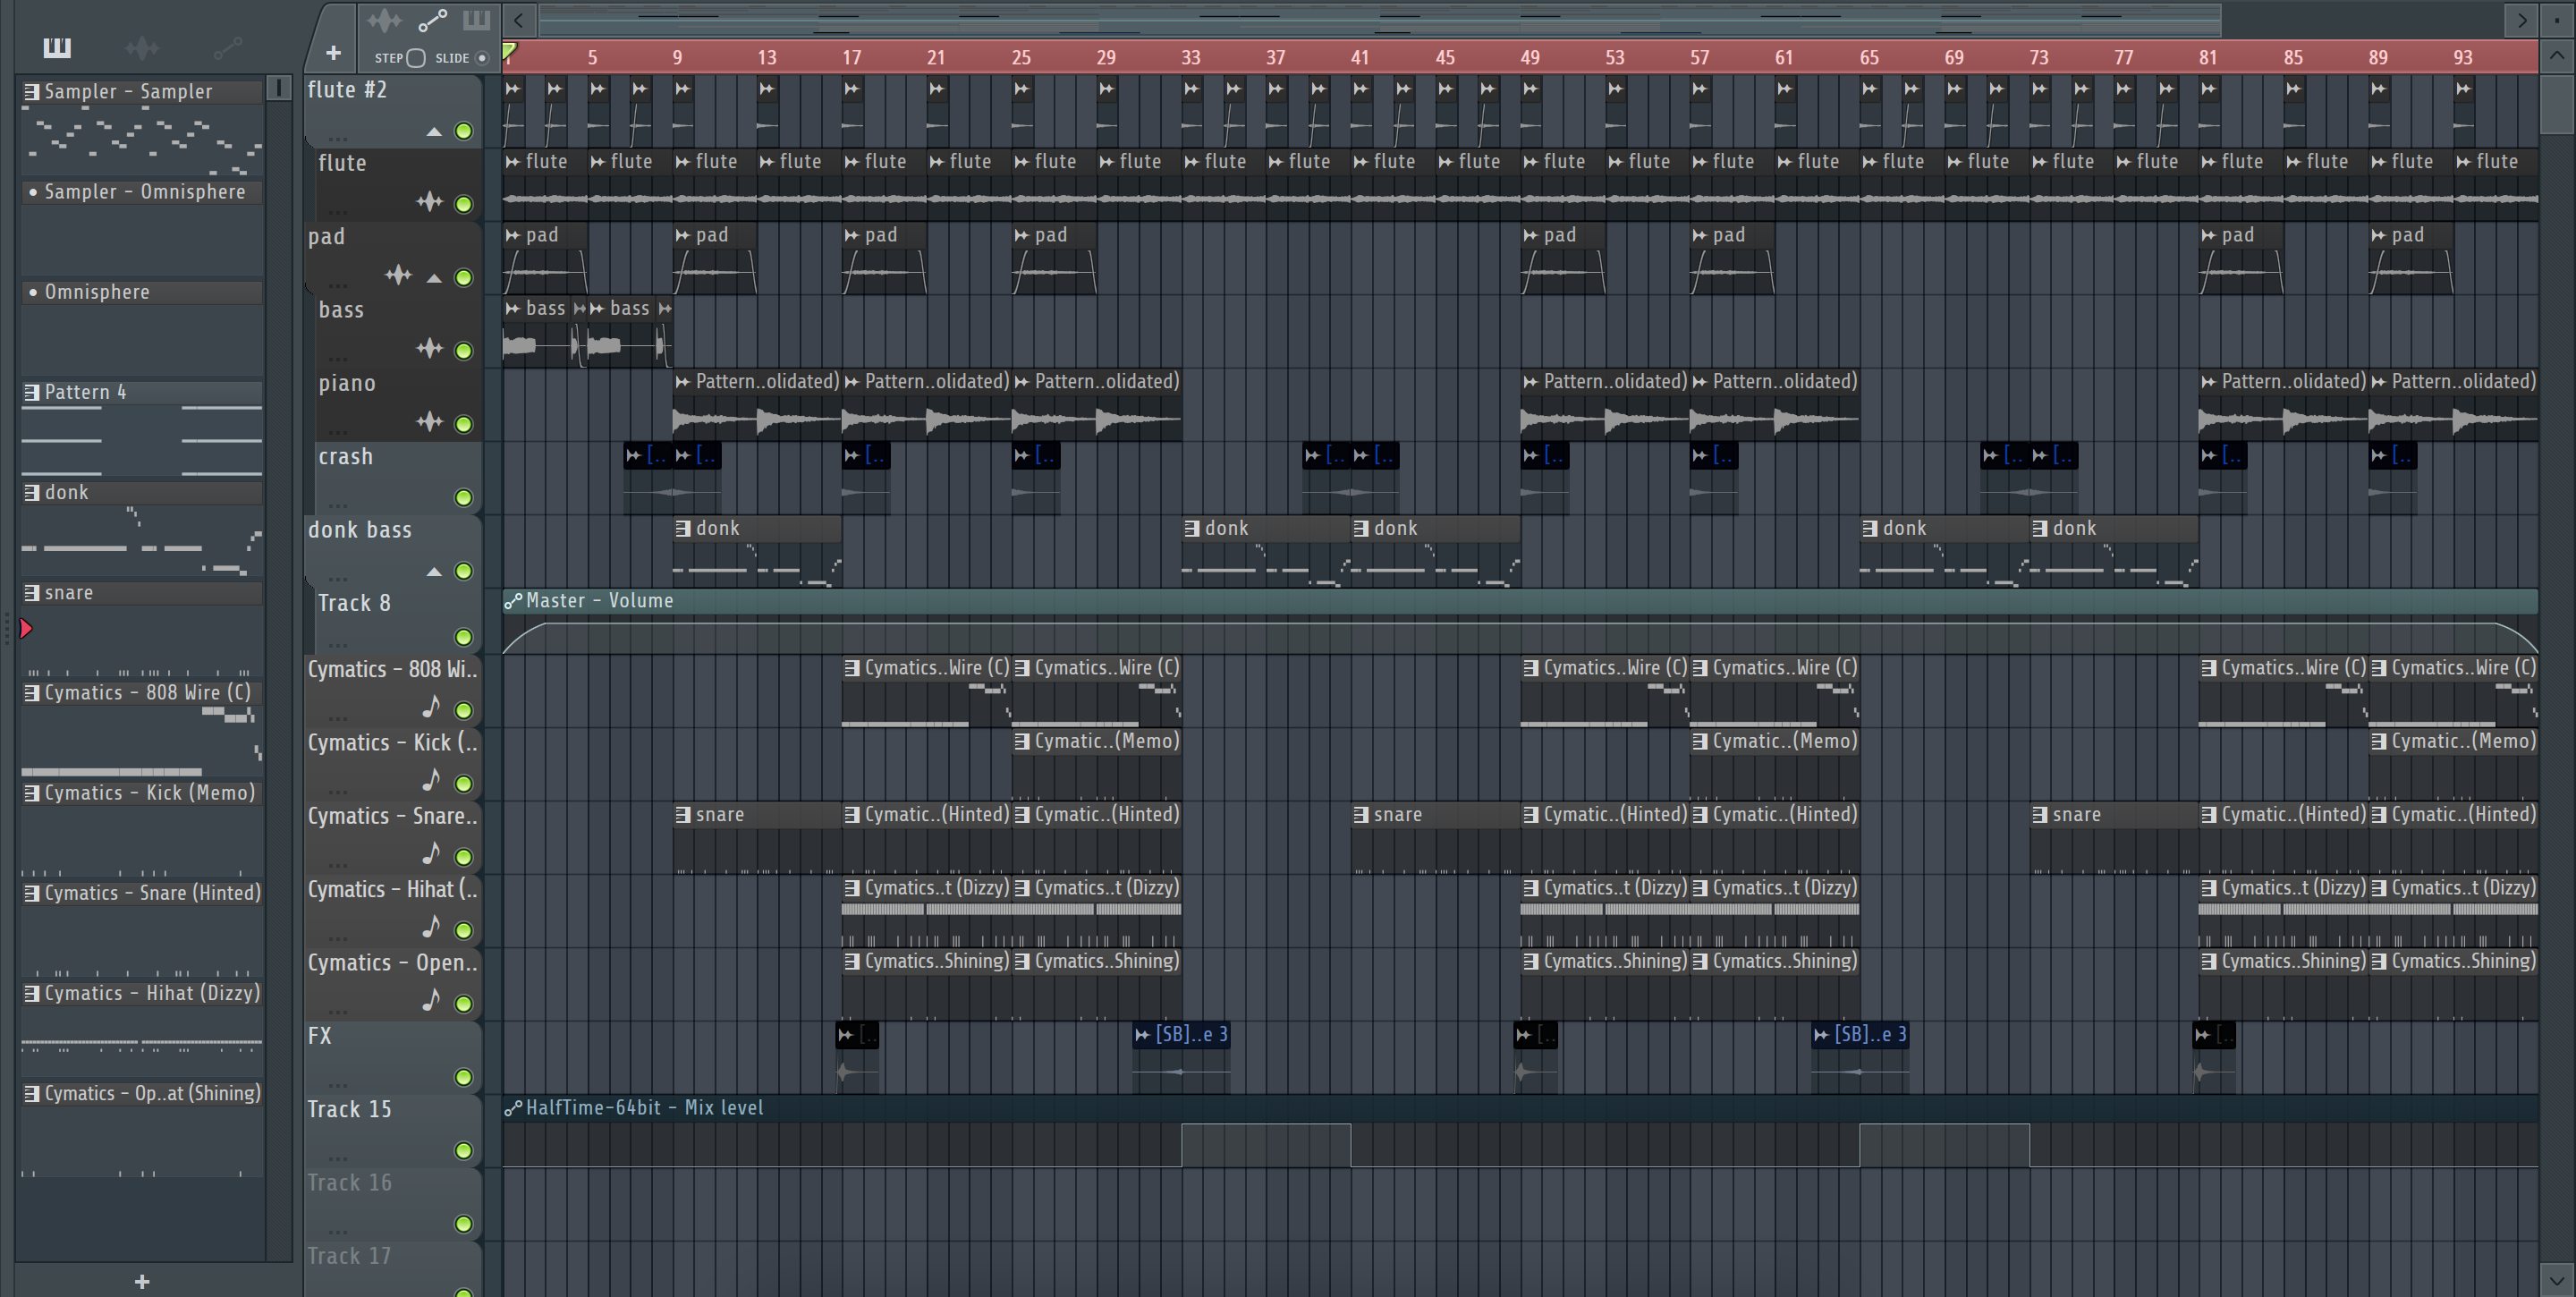Open clip menu of first snare pattern clip
Screen dimensions: 2576x1297
click(683, 815)
